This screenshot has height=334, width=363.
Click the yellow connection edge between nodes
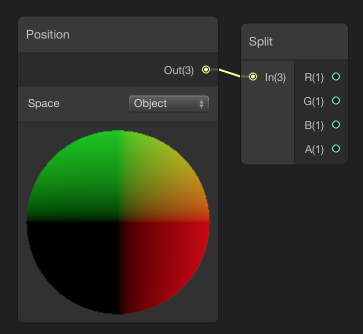pos(229,73)
